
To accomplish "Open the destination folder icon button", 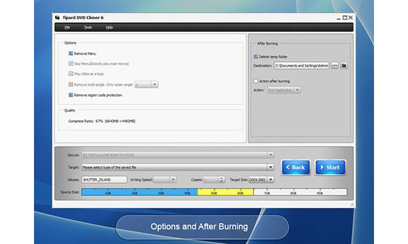I will click(x=344, y=66).
